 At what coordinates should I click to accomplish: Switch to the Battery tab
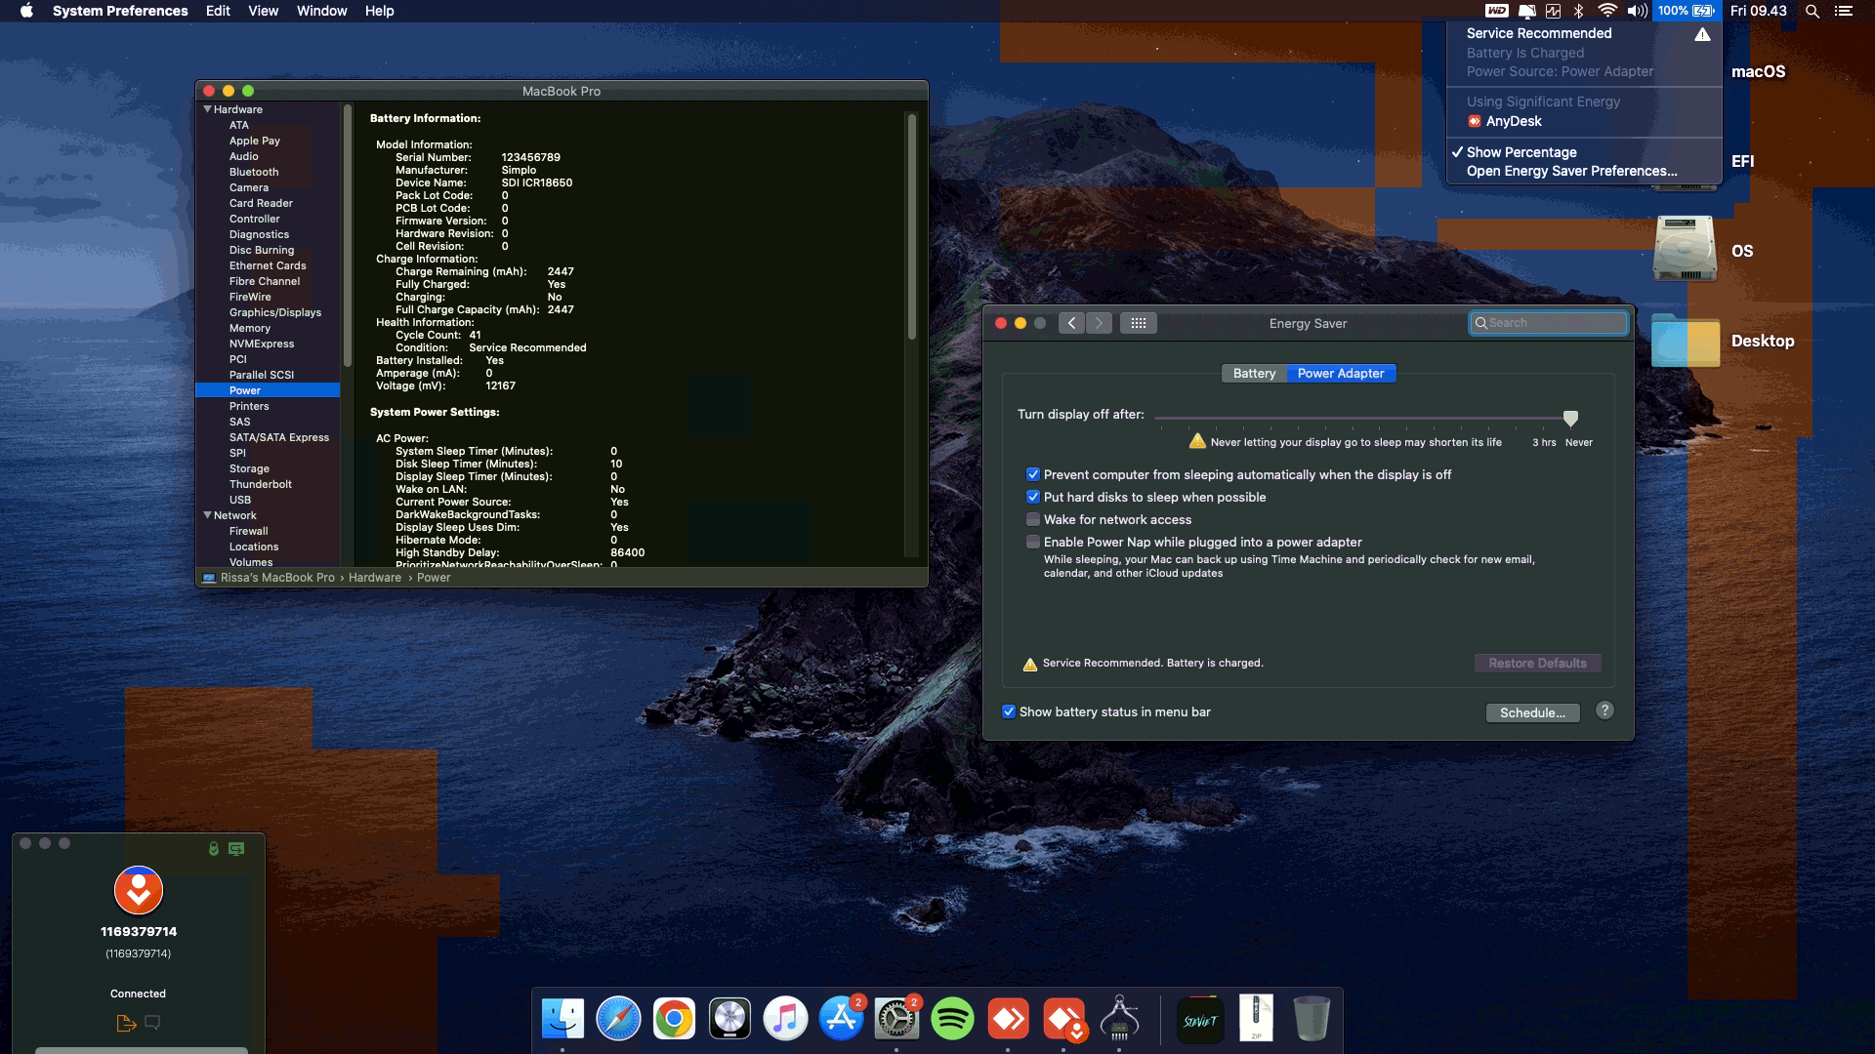click(1254, 374)
